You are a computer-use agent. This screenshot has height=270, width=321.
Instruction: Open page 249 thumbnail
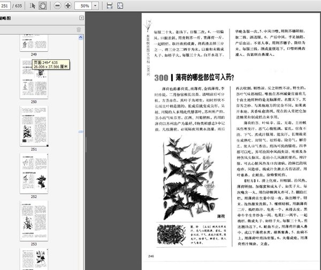pyautogui.click(x=34, y=43)
